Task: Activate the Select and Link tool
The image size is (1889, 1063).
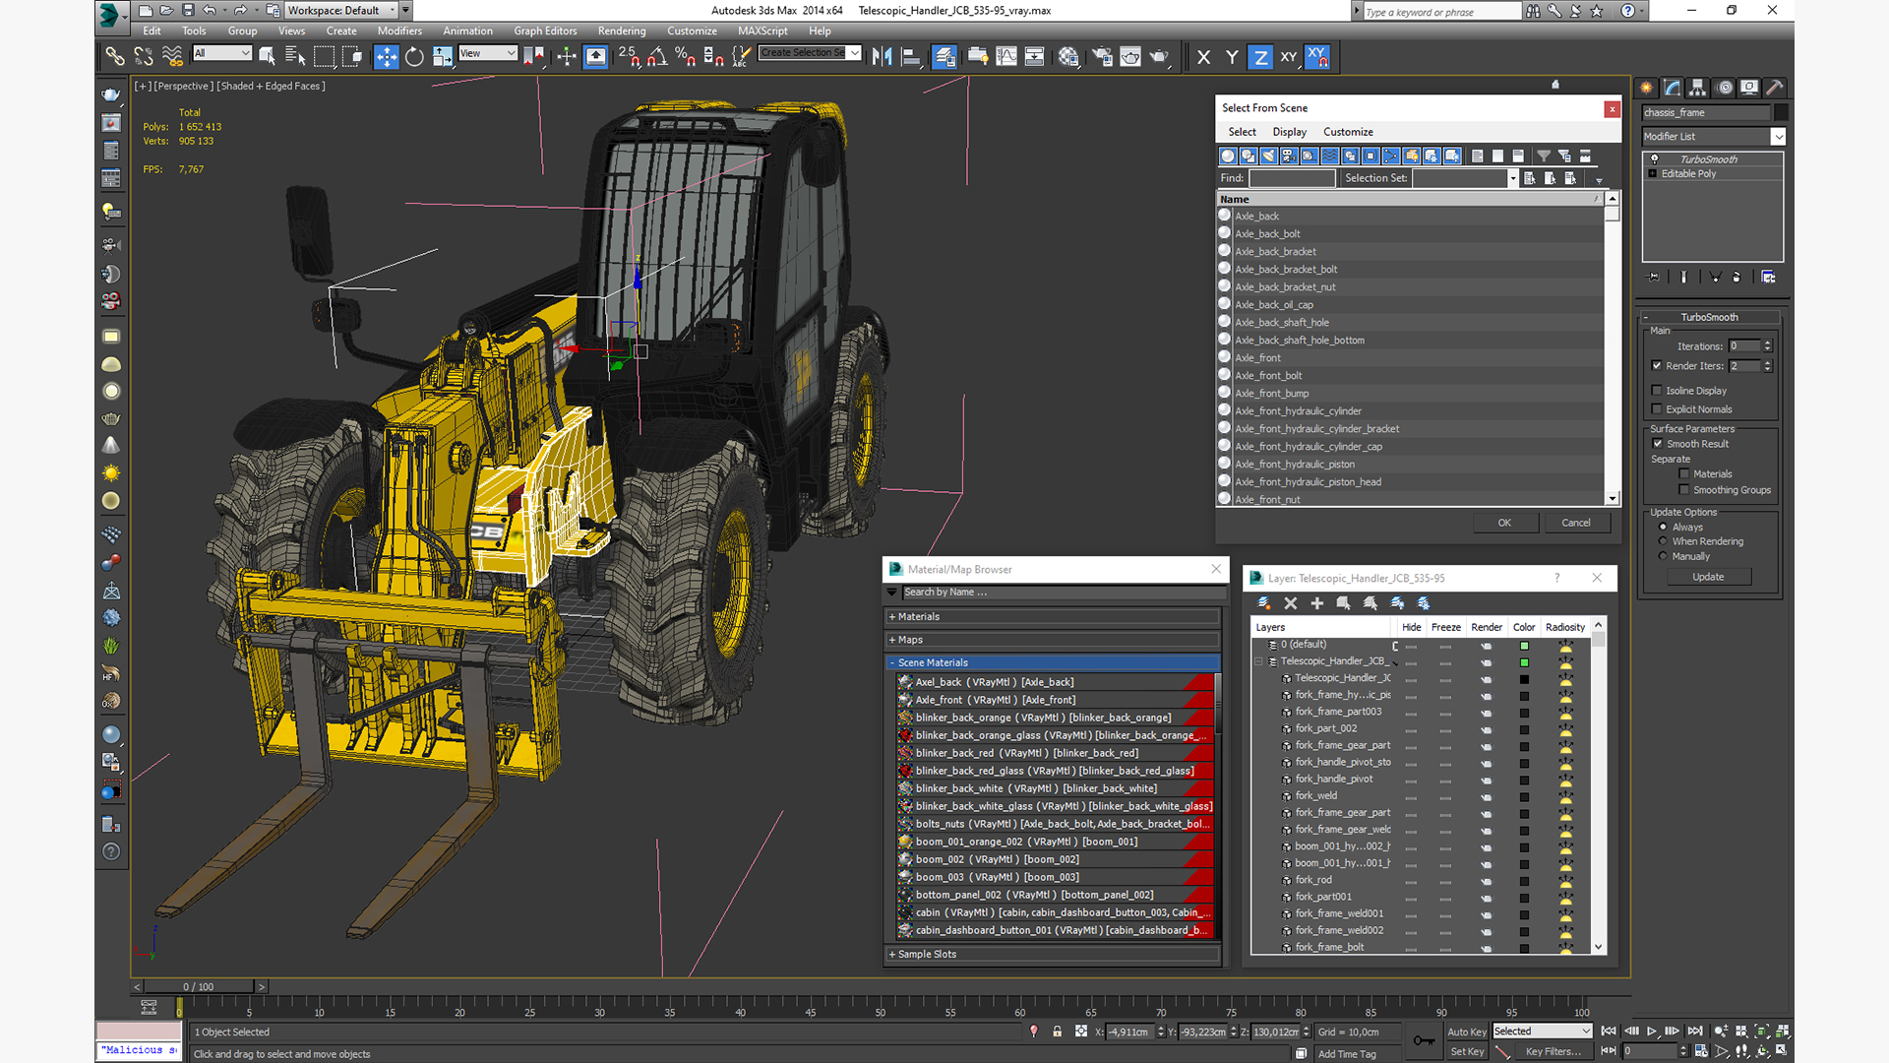Action: click(115, 57)
